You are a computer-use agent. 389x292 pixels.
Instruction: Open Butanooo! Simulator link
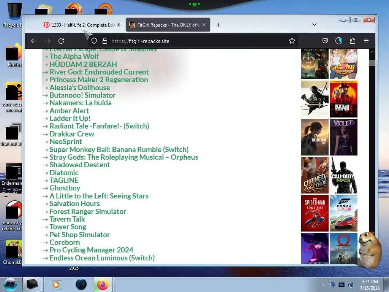82,95
